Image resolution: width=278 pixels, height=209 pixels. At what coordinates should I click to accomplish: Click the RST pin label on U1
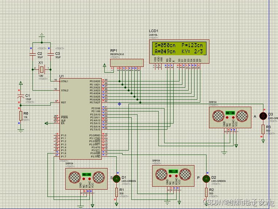tap(63, 102)
